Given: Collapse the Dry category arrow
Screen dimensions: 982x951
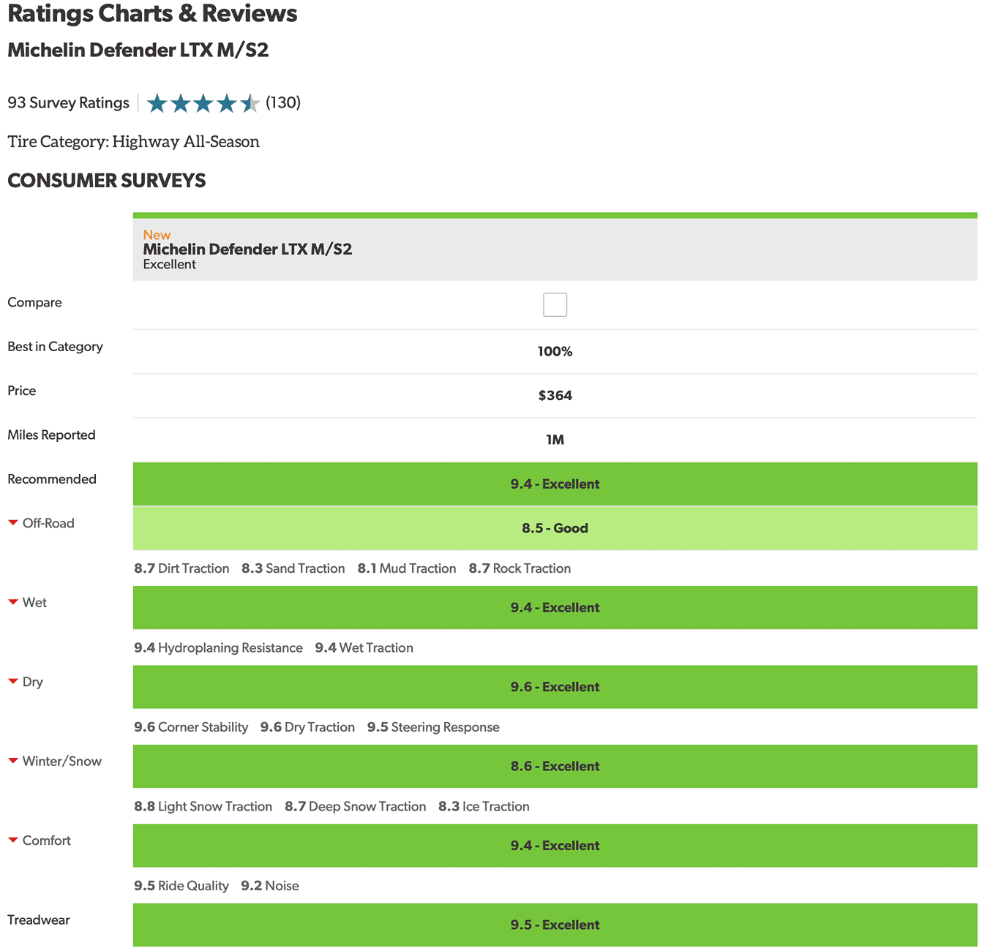Looking at the screenshot, I should point(13,682).
